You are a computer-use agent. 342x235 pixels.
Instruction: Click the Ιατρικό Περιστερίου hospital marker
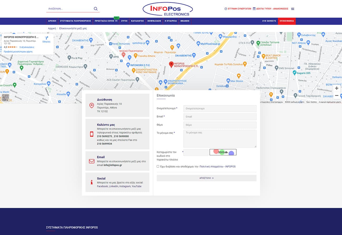(x=123, y=54)
